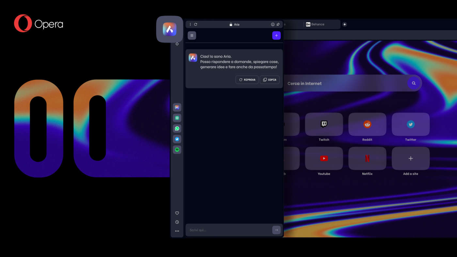Open the Spotify player from the sidebar

click(177, 149)
